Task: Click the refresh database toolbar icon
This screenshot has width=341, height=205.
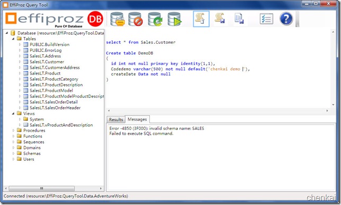Action: pyautogui.click(x=155, y=19)
